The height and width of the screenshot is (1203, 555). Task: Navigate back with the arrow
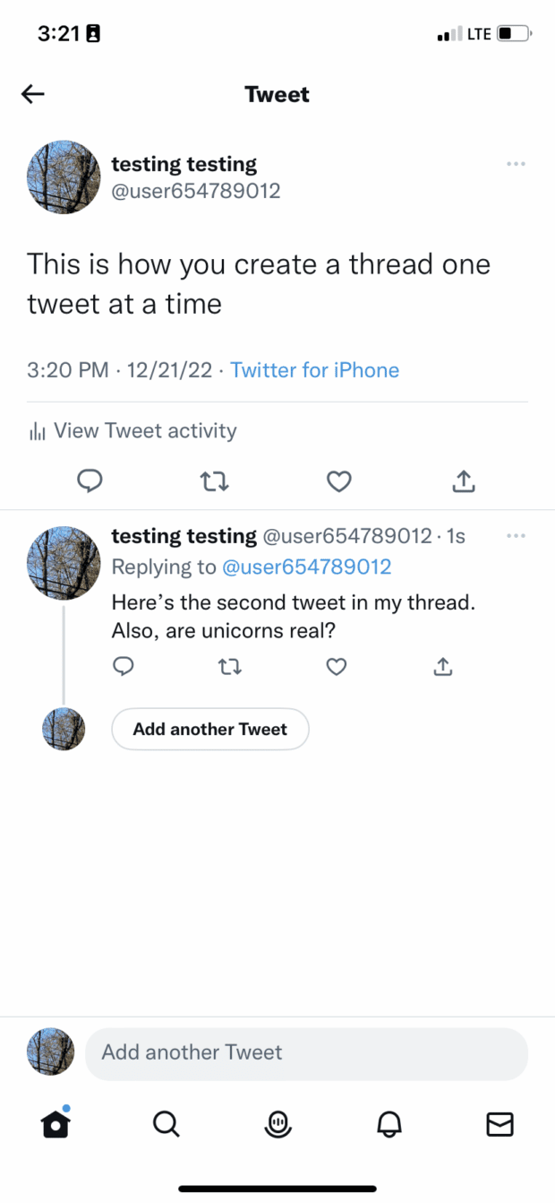[x=32, y=93]
